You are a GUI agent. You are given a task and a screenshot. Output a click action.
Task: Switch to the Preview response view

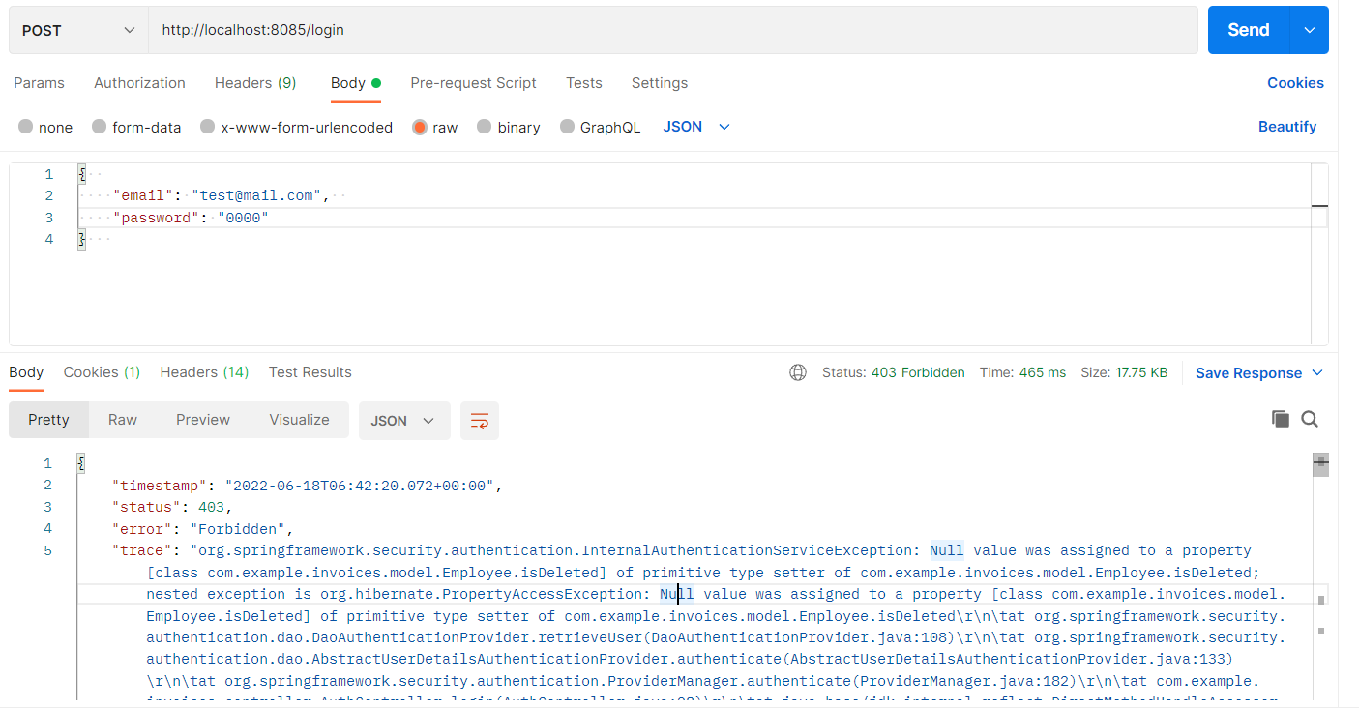point(203,420)
